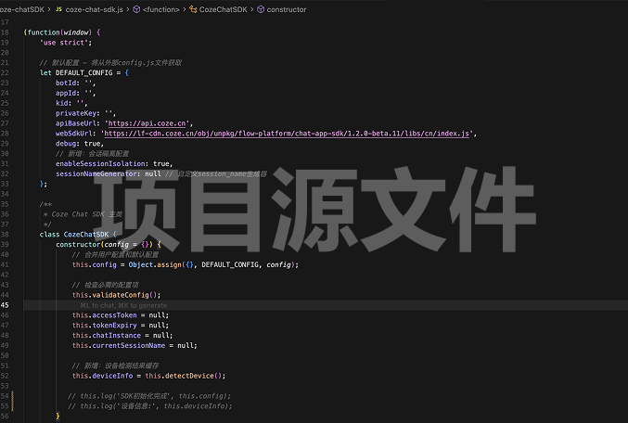Follow the https://api.coze.cn link
The image size is (628, 423).
[147, 123]
